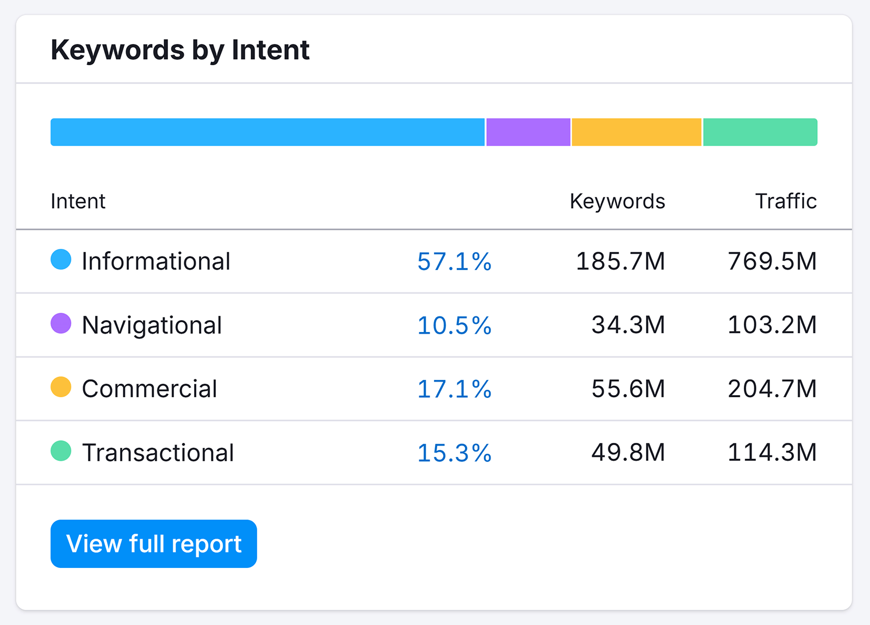Click the purple Navigational intent dot
The width and height of the screenshot is (870, 625).
[61, 324]
